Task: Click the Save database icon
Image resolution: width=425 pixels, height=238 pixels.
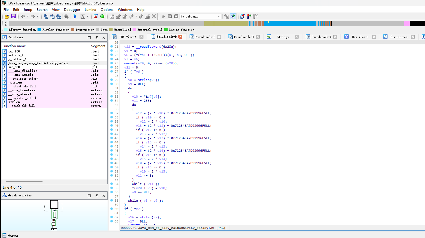Action: pos(13,17)
